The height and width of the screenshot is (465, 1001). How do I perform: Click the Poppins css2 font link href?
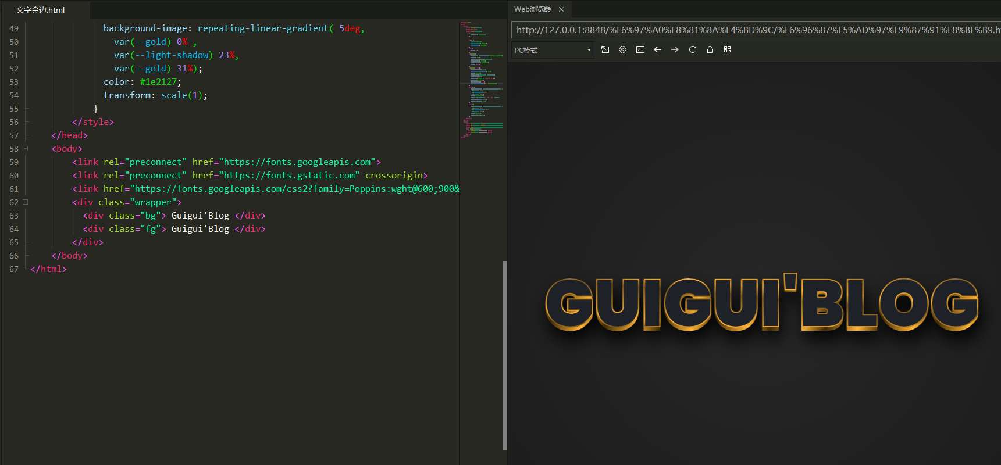pos(295,189)
